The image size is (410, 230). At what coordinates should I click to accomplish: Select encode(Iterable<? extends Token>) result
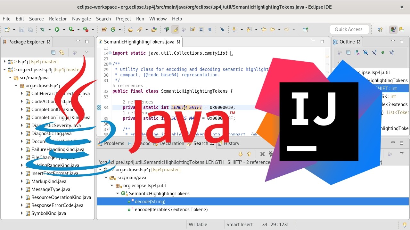click(x=171, y=210)
